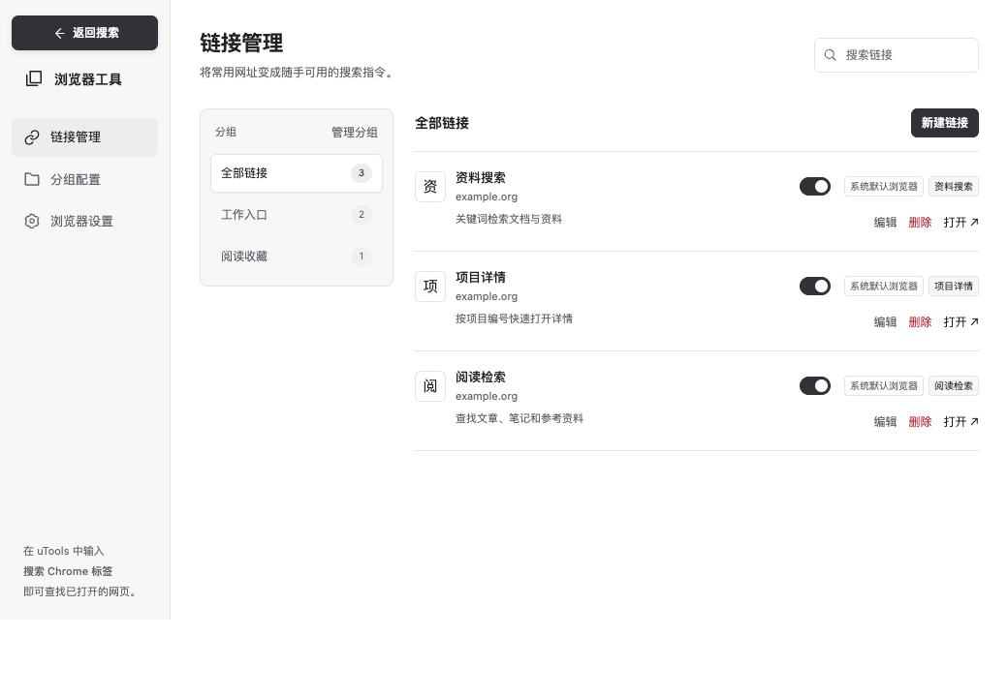
Task: Click the 搜索 Chrome 标签 hint text
Action: point(68,571)
